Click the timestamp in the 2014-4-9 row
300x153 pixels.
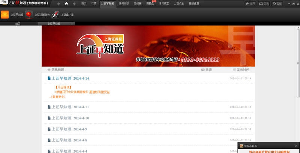point(240,129)
